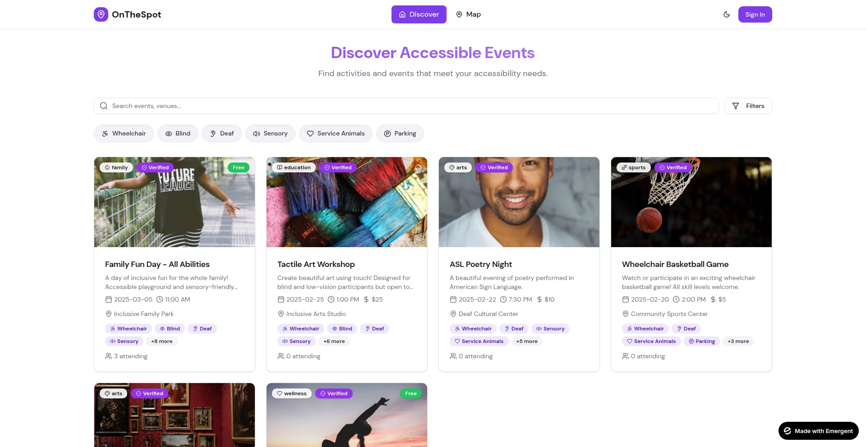Click the ASL Poetry Night title
Viewport: 866px width, 447px height.
coord(481,264)
